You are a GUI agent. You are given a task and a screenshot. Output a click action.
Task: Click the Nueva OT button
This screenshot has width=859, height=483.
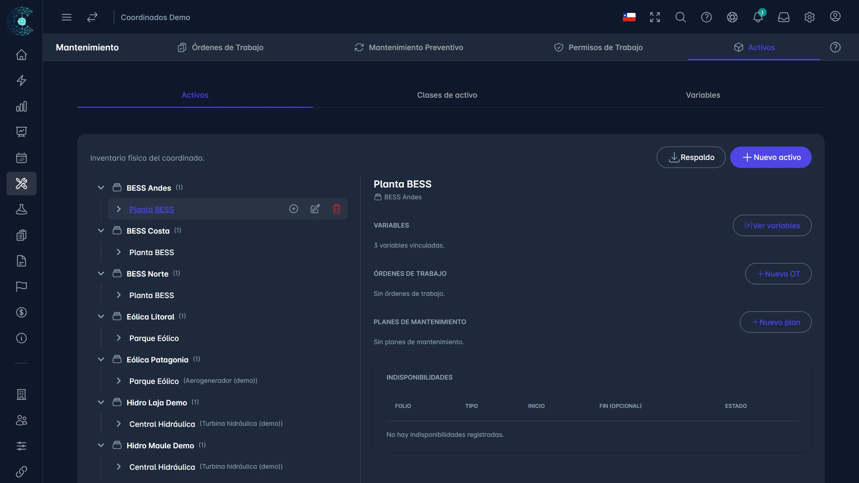[x=778, y=274]
